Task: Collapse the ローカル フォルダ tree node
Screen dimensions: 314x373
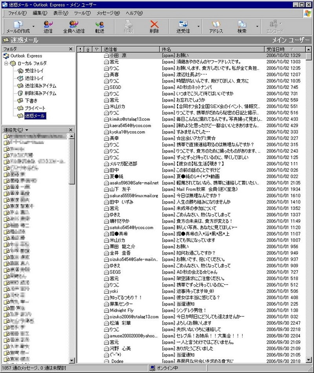Action: tap(6, 64)
